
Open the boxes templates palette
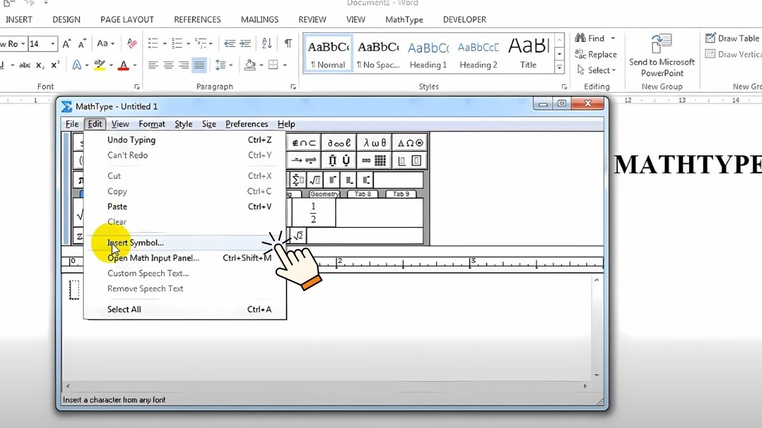[x=410, y=160]
